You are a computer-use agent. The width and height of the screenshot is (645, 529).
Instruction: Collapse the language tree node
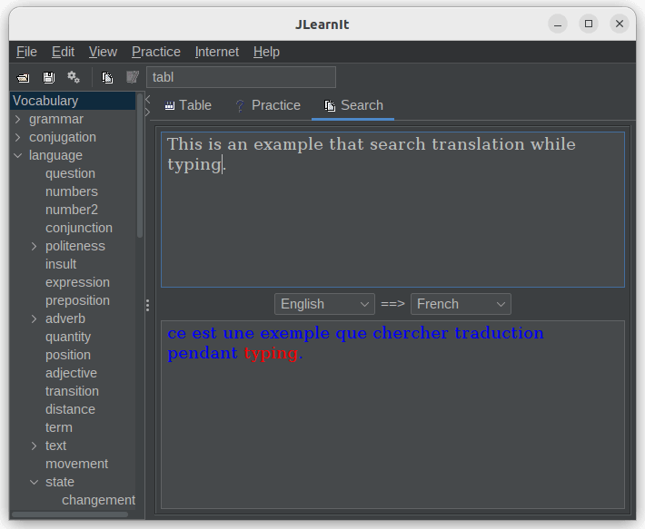coord(17,156)
